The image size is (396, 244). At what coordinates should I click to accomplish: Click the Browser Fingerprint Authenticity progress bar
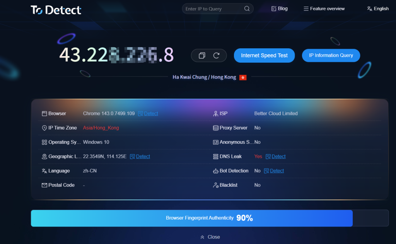pos(192,218)
